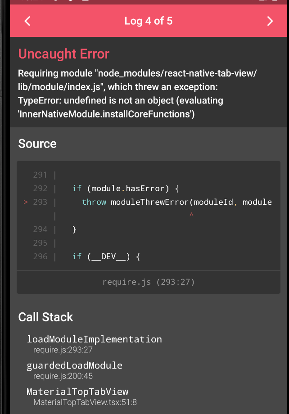Click the "Log 4 of 5" header title

148,21
